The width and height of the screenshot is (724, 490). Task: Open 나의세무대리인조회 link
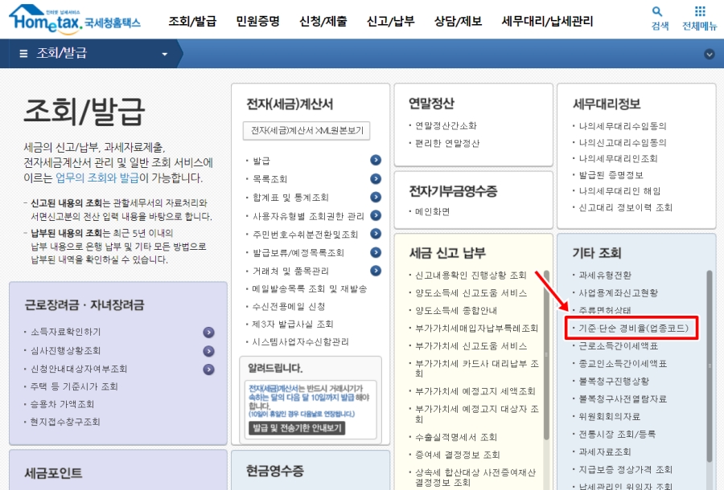(x=618, y=158)
